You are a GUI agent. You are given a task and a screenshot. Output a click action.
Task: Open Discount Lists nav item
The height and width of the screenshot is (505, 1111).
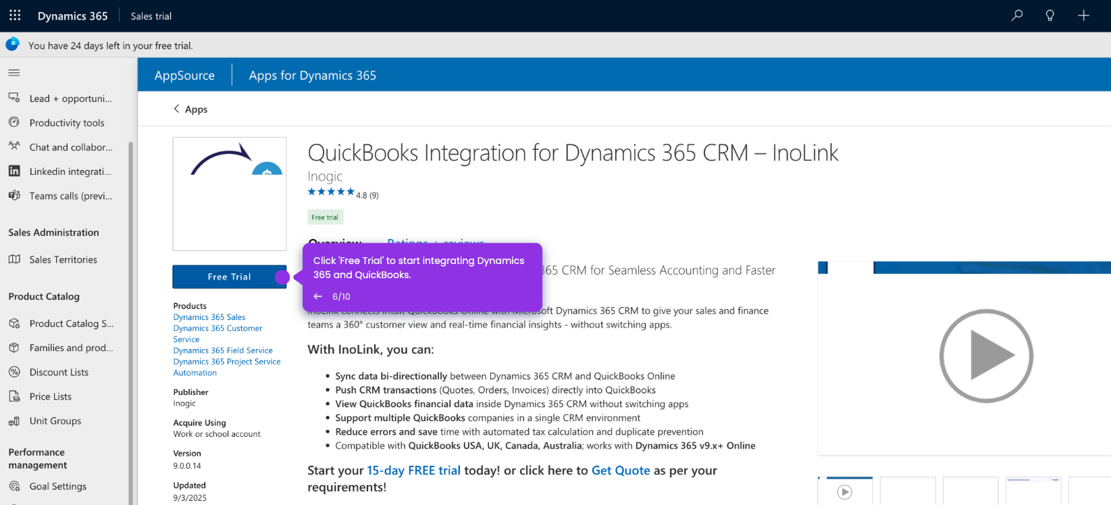(66, 372)
